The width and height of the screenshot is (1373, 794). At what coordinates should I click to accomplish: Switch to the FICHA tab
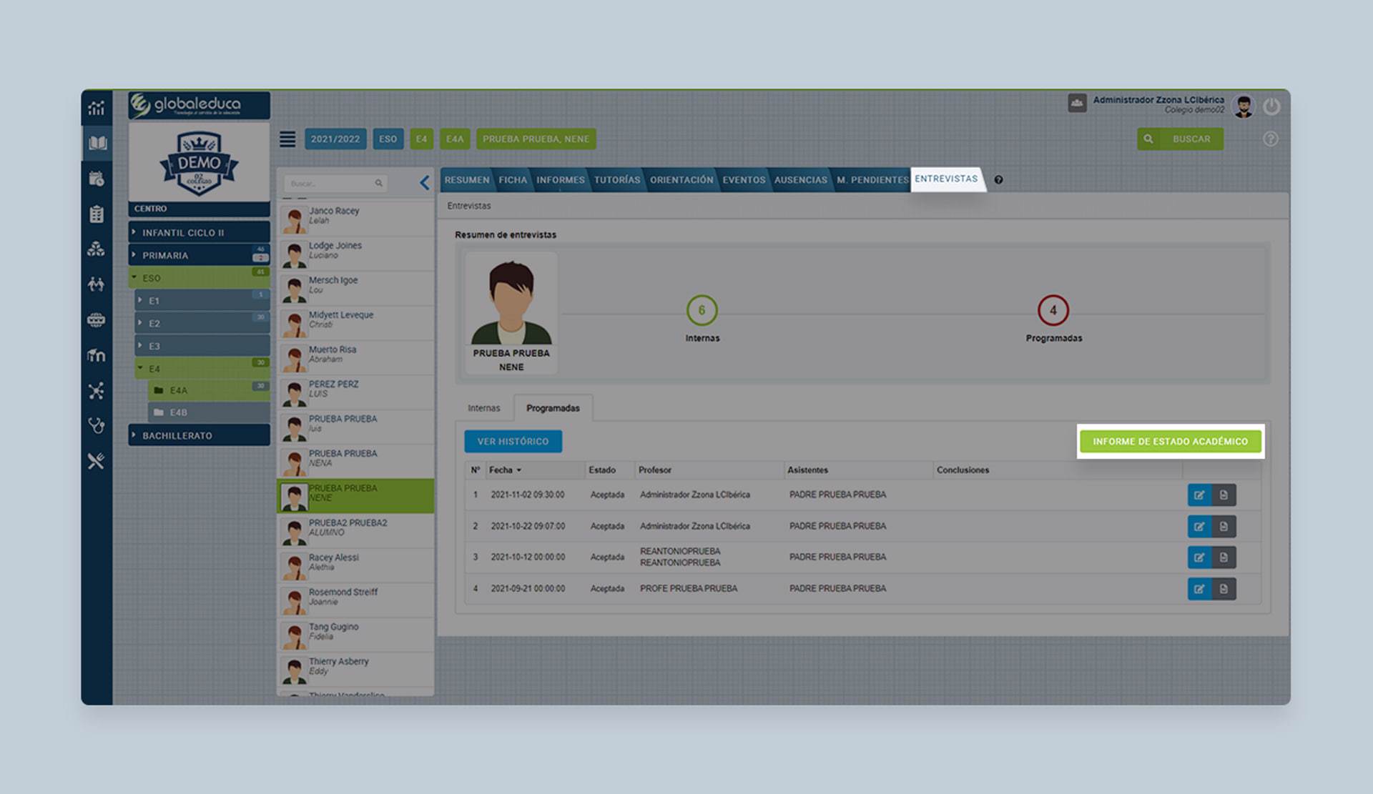click(513, 180)
